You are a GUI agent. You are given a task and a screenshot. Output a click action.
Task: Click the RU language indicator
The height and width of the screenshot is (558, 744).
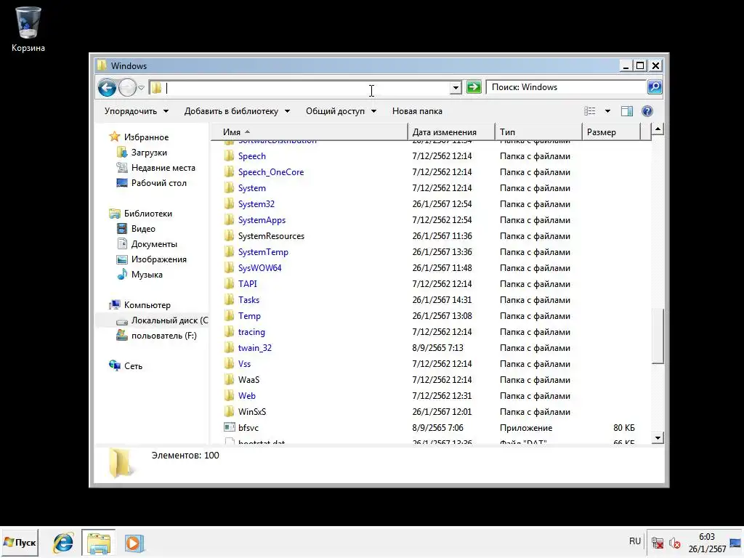(635, 541)
